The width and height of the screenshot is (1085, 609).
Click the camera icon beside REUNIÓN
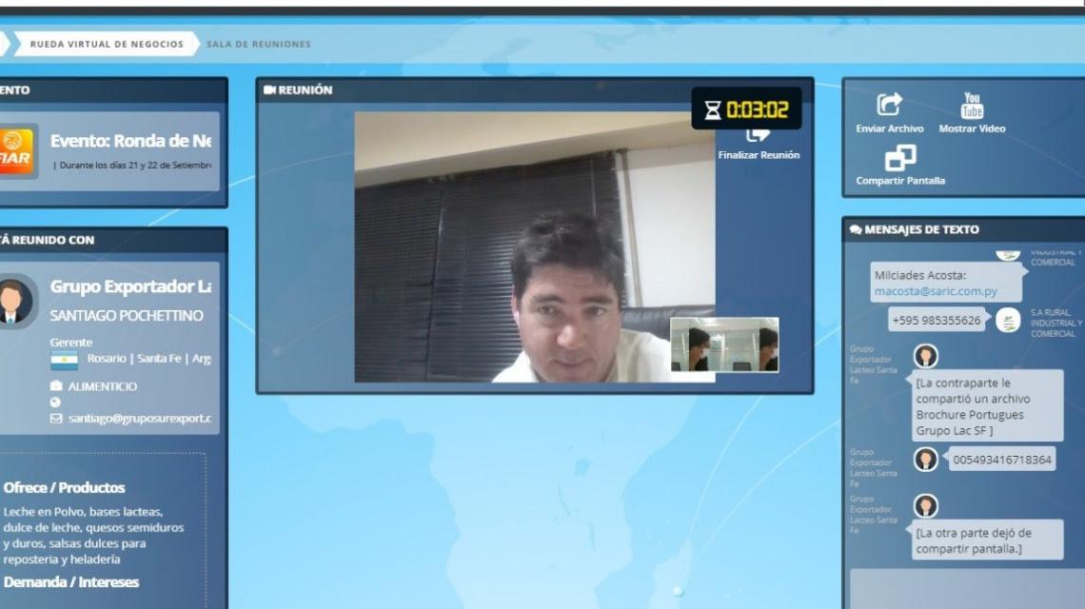click(x=269, y=90)
